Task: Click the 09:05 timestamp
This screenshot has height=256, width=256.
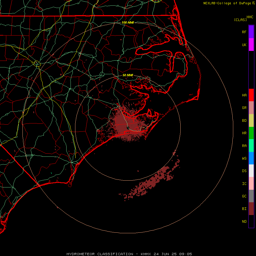Action: click(x=185, y=254)
